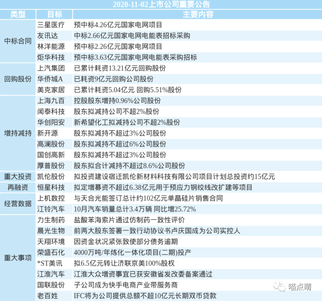Click the company name '林洋能源'
Image resolution: width=322 pixels, height=301 pixels.
point(51,47)
